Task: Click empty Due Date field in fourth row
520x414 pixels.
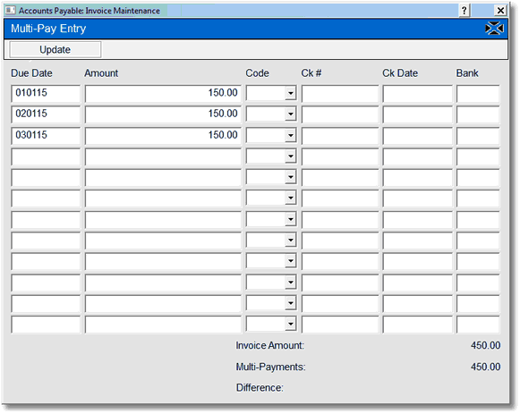Action: click(x=46, y=156)
